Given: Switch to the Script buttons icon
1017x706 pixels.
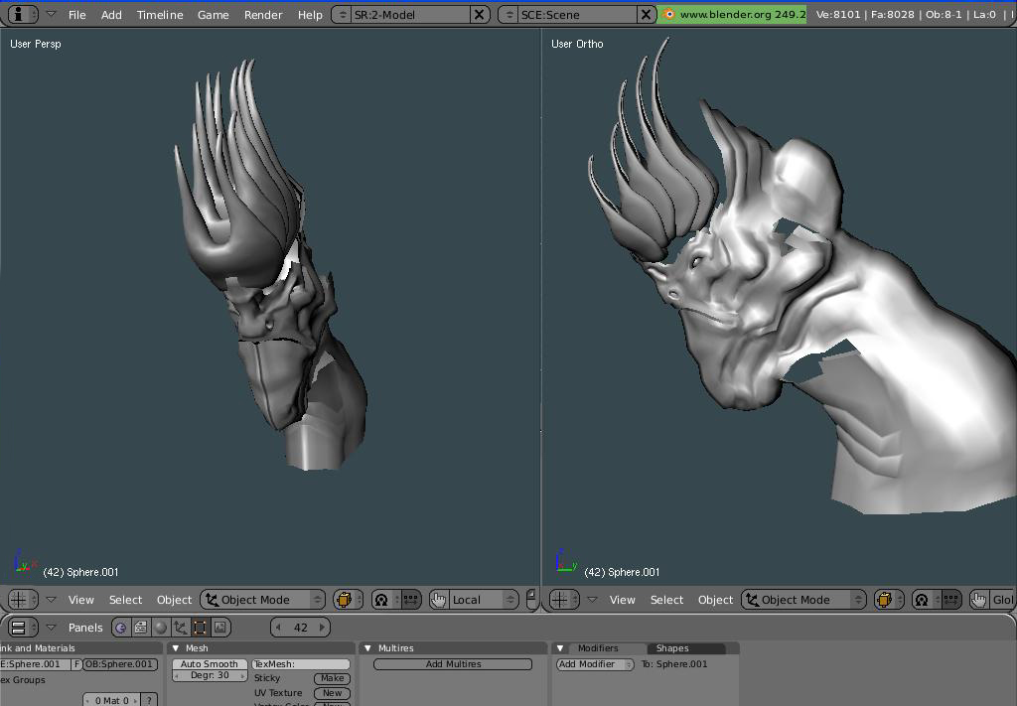Looking at the screenshot, I should point(141,628).
